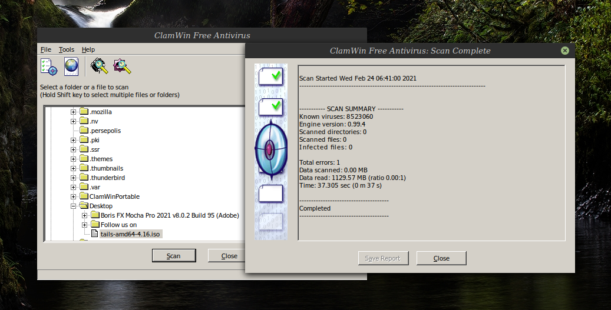Collapse the Desktop folder node
This screenshot has width=611, height=310.
[73, 206]
